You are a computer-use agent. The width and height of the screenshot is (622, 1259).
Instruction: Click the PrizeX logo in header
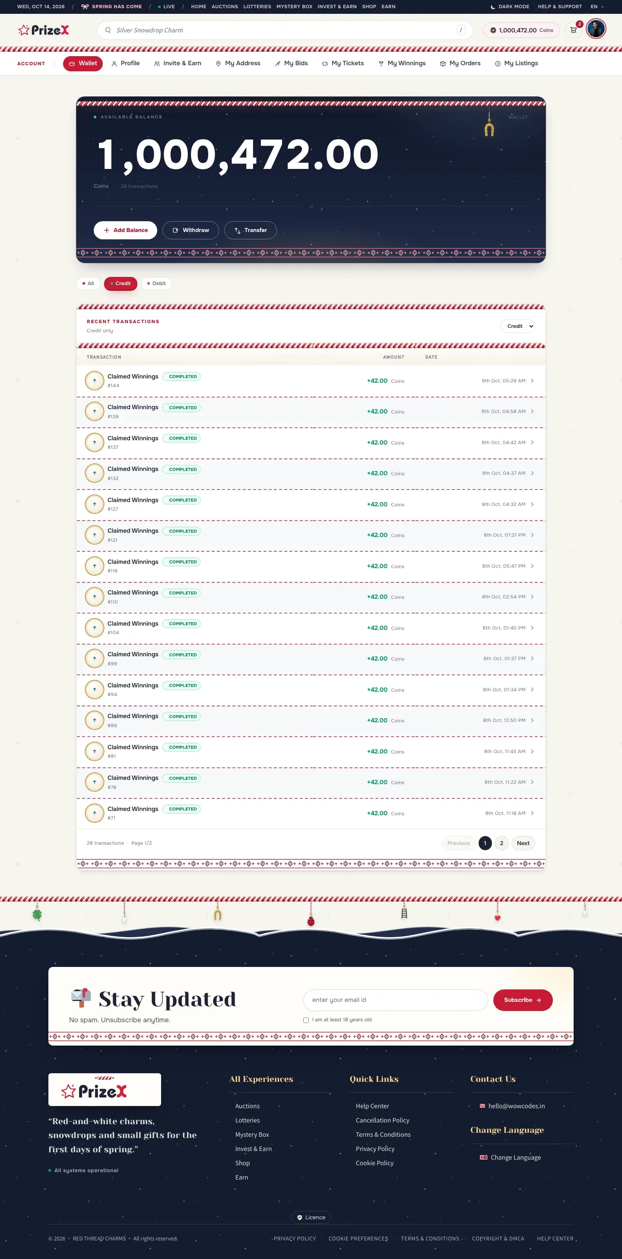tap(44, 30)
